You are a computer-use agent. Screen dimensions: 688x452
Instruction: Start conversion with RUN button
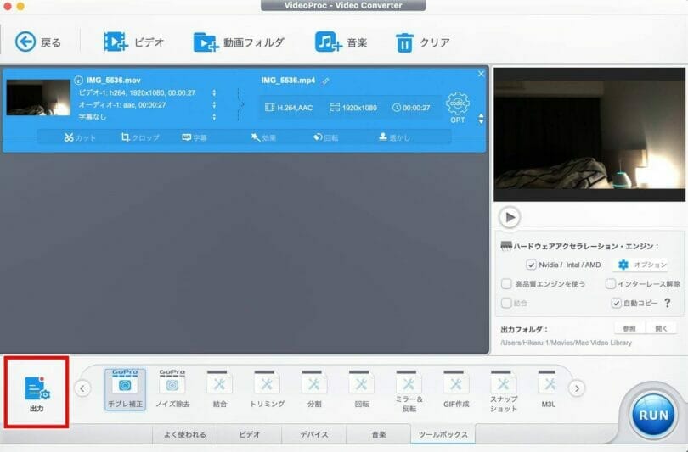pyautogui.click(x=653, y=415)
